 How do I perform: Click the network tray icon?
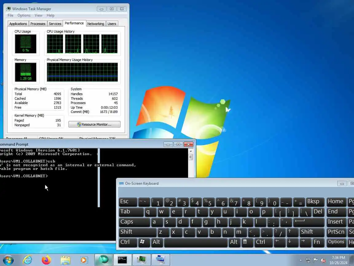(x=308, y=260)
